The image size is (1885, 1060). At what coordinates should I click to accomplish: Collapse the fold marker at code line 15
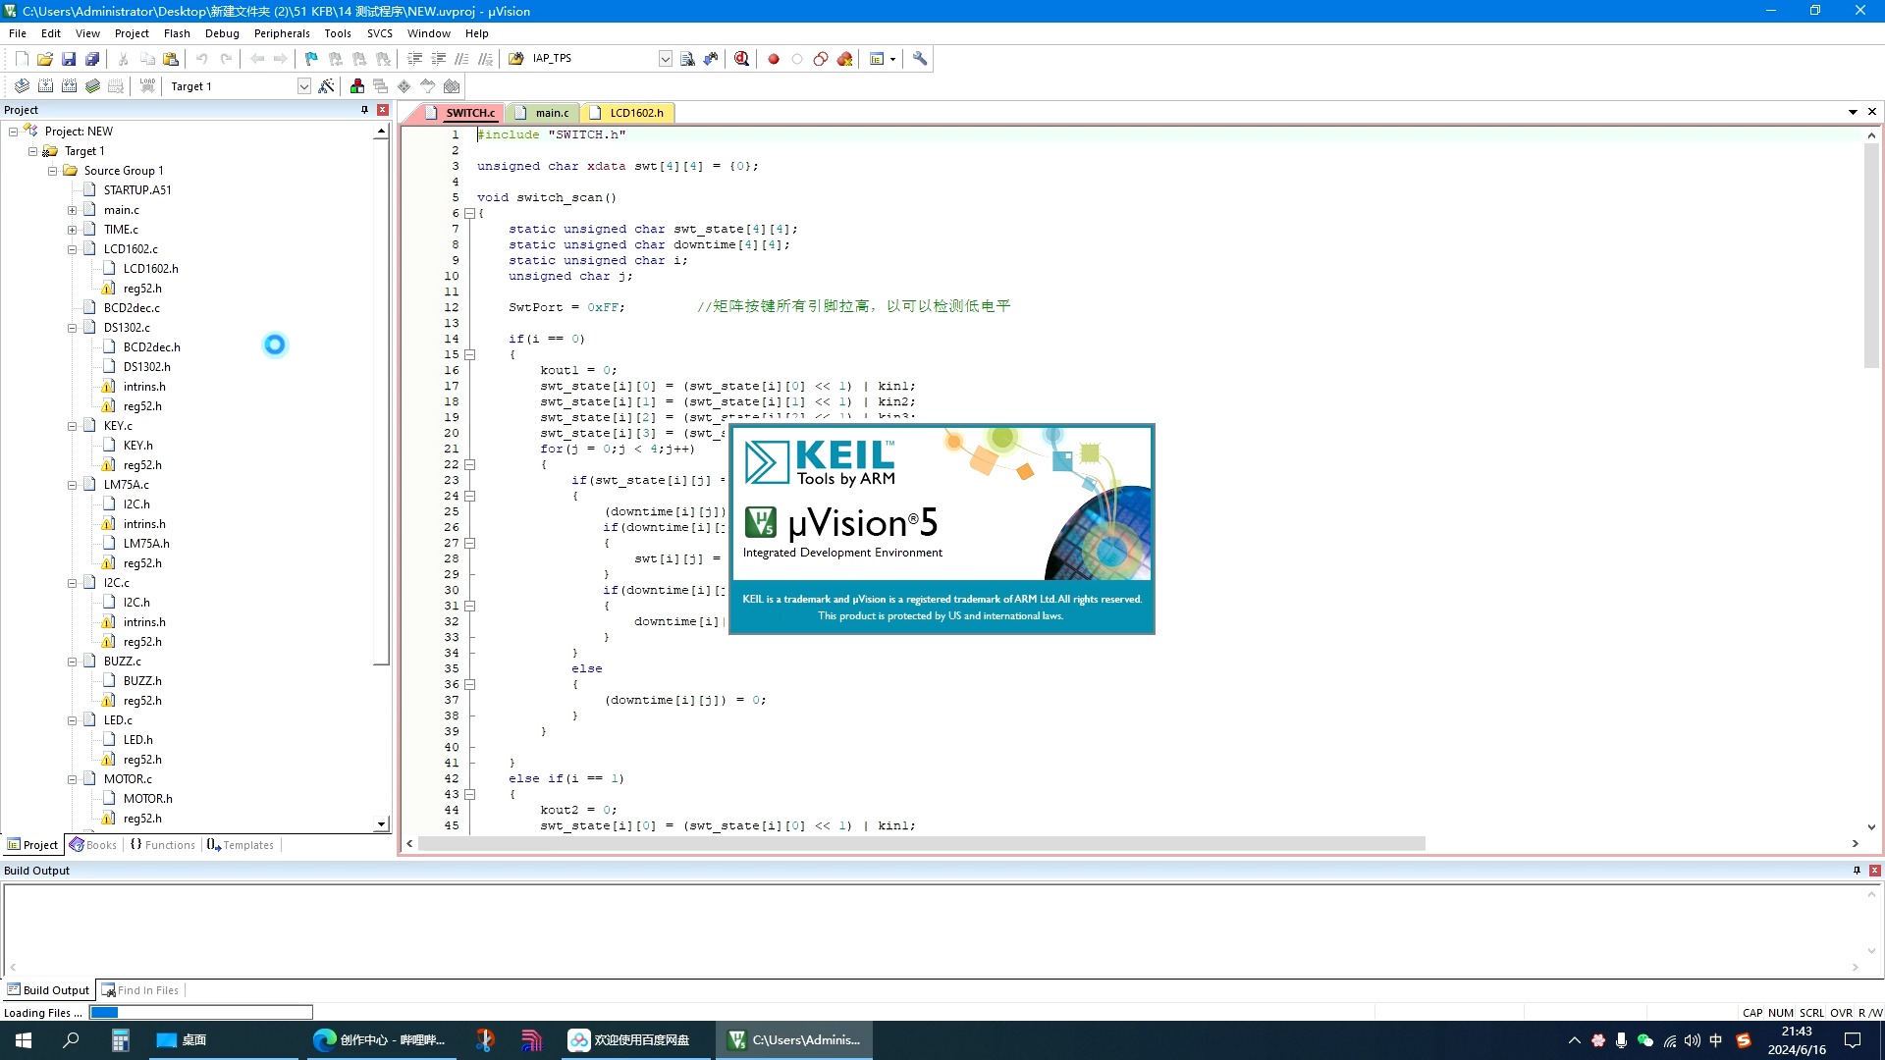pos(470,354)
